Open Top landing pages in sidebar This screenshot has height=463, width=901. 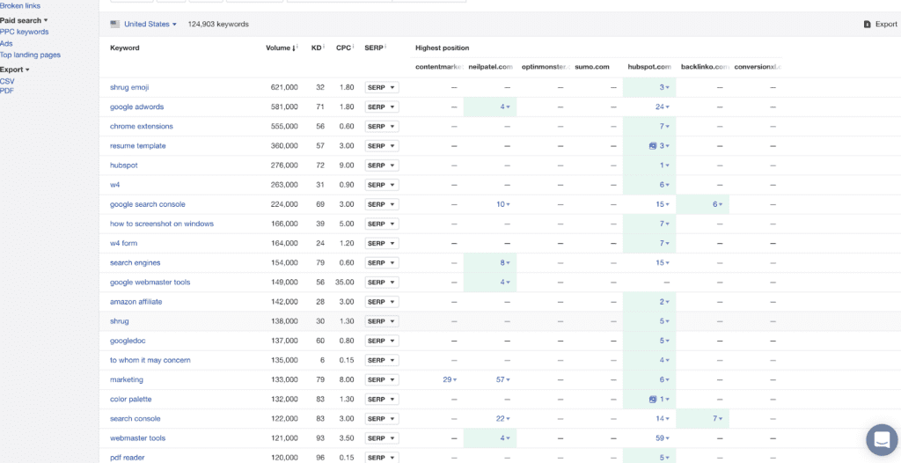tap(30, 55)
